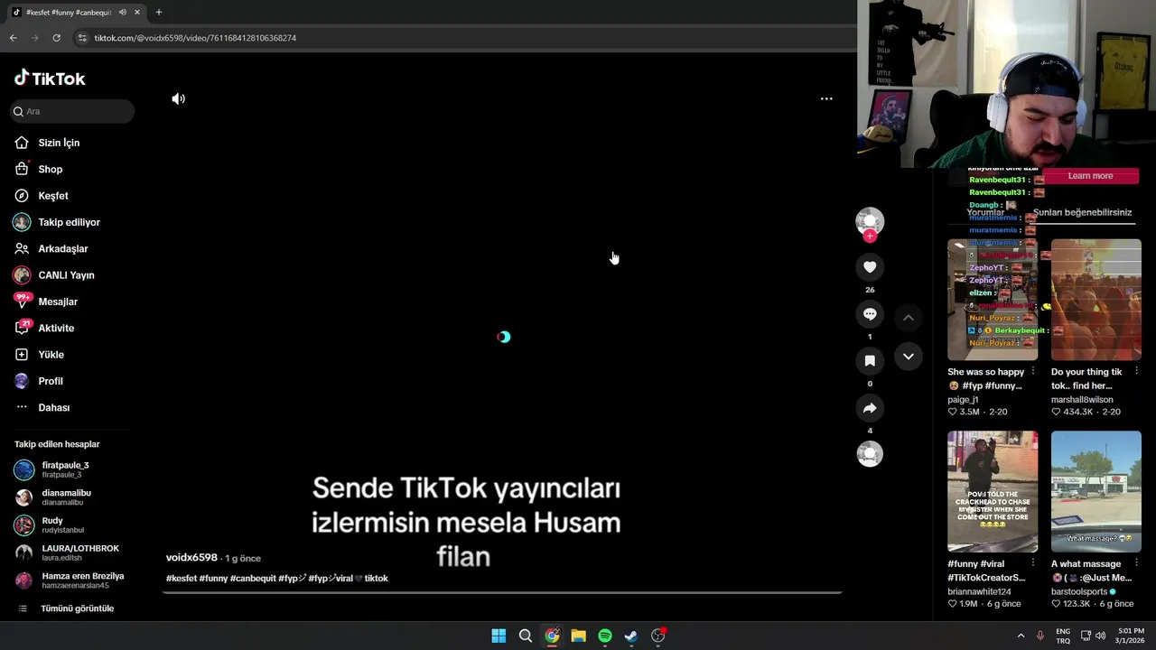The height and width of the screenshot is (650, 1156).
Task: Open the 'Do your thing tik tok' thumbnail
Action: point(1096,300)
